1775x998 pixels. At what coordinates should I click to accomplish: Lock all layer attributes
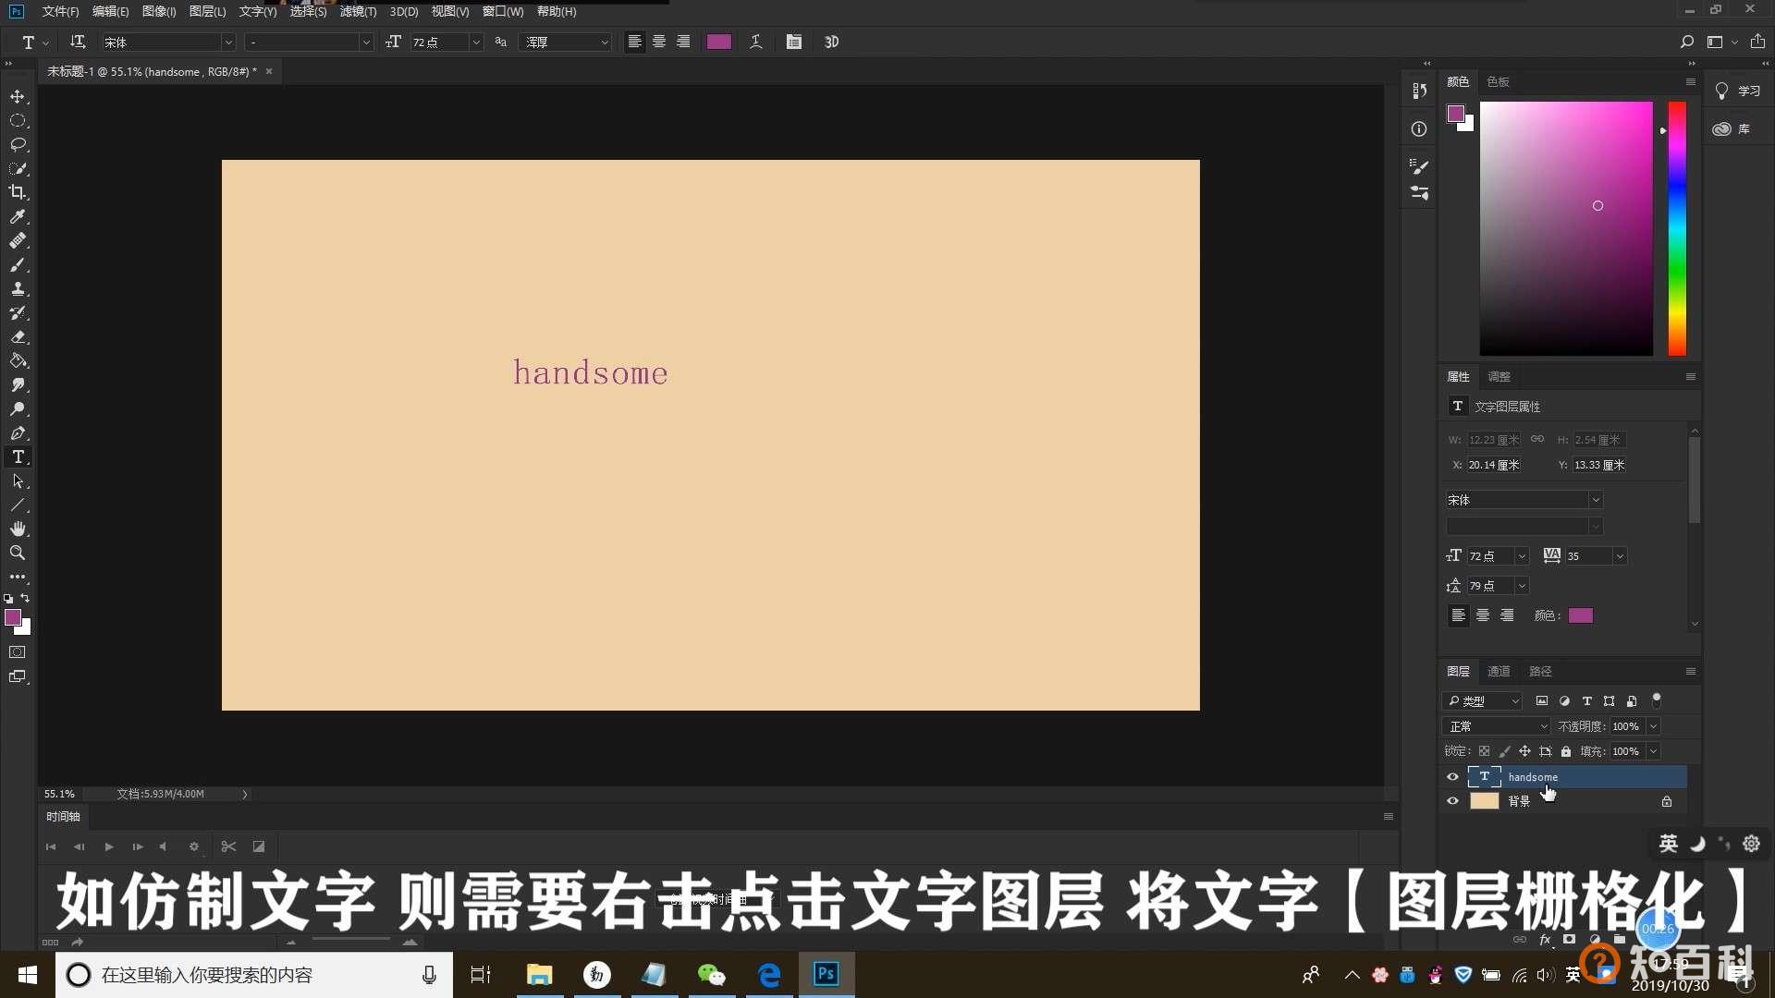[1565, 751]
